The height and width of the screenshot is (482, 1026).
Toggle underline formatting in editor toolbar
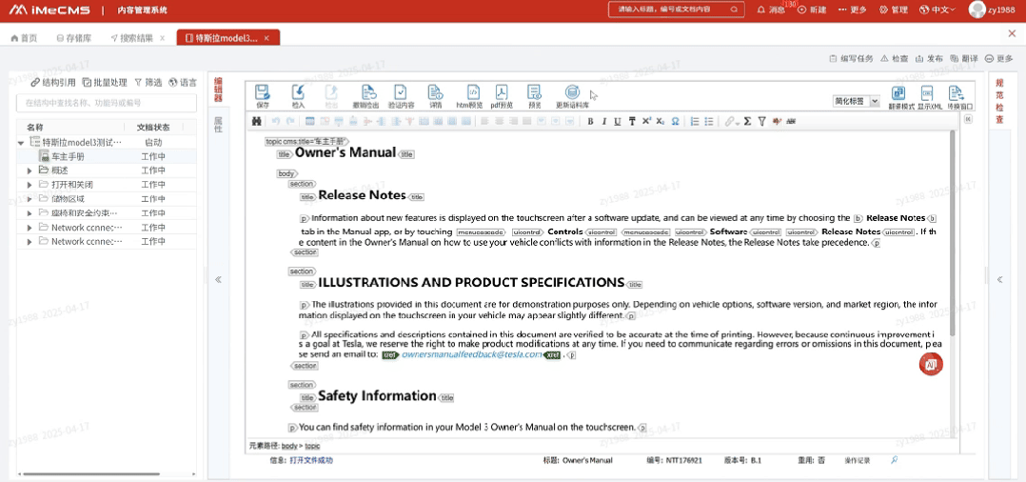tap(618, 121)
